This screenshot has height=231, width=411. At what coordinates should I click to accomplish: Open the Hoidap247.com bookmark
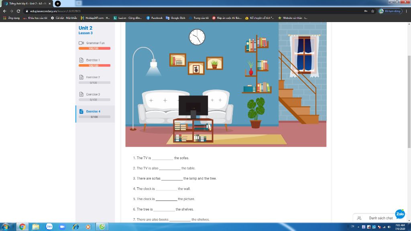coord(96,18)
